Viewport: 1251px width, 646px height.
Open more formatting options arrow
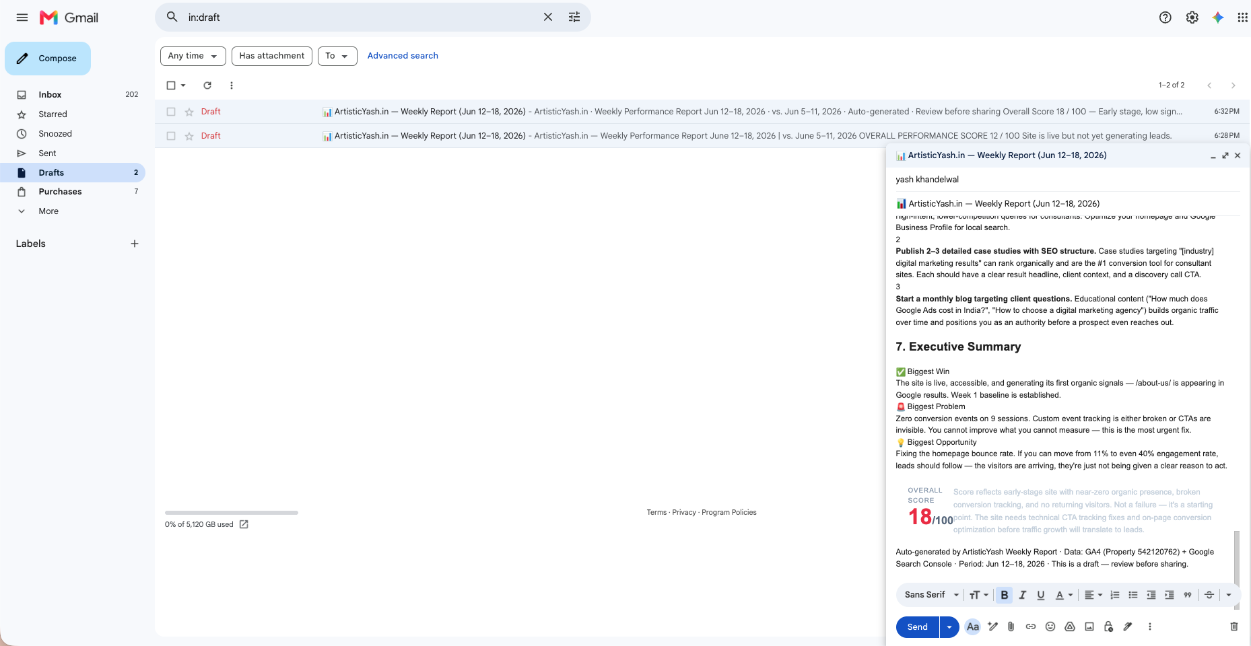click(x=1229, y=595)
